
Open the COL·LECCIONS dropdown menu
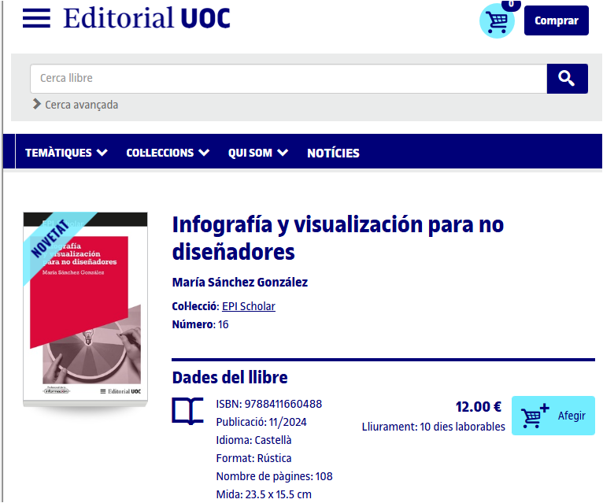(x=168, y=153)
